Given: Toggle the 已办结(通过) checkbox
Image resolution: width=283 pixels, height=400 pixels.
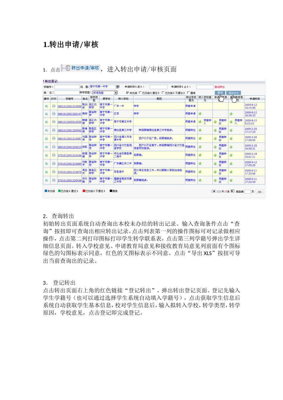Looking at the screenshot, I should 140,93.
